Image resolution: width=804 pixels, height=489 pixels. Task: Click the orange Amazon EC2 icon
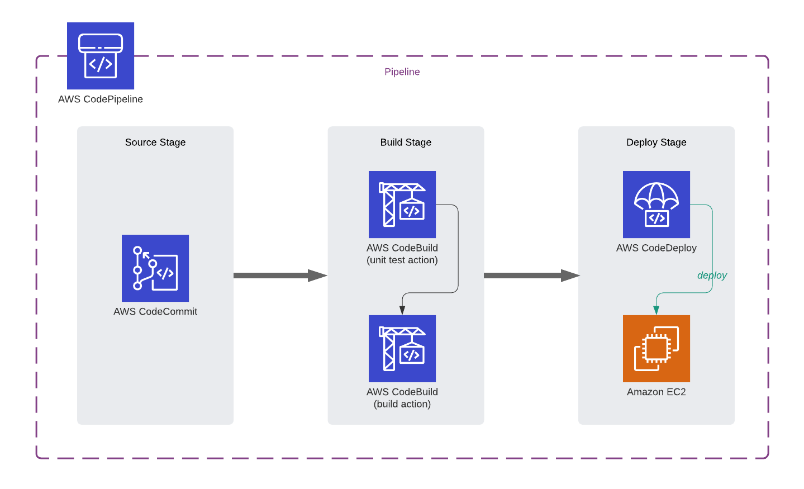pyautogui.click(x=656, y=349)
